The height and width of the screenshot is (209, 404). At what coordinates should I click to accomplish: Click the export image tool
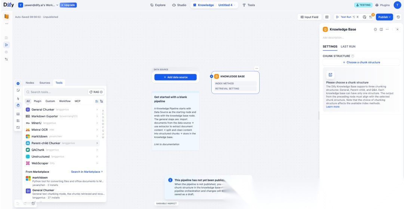click(18, 114)
